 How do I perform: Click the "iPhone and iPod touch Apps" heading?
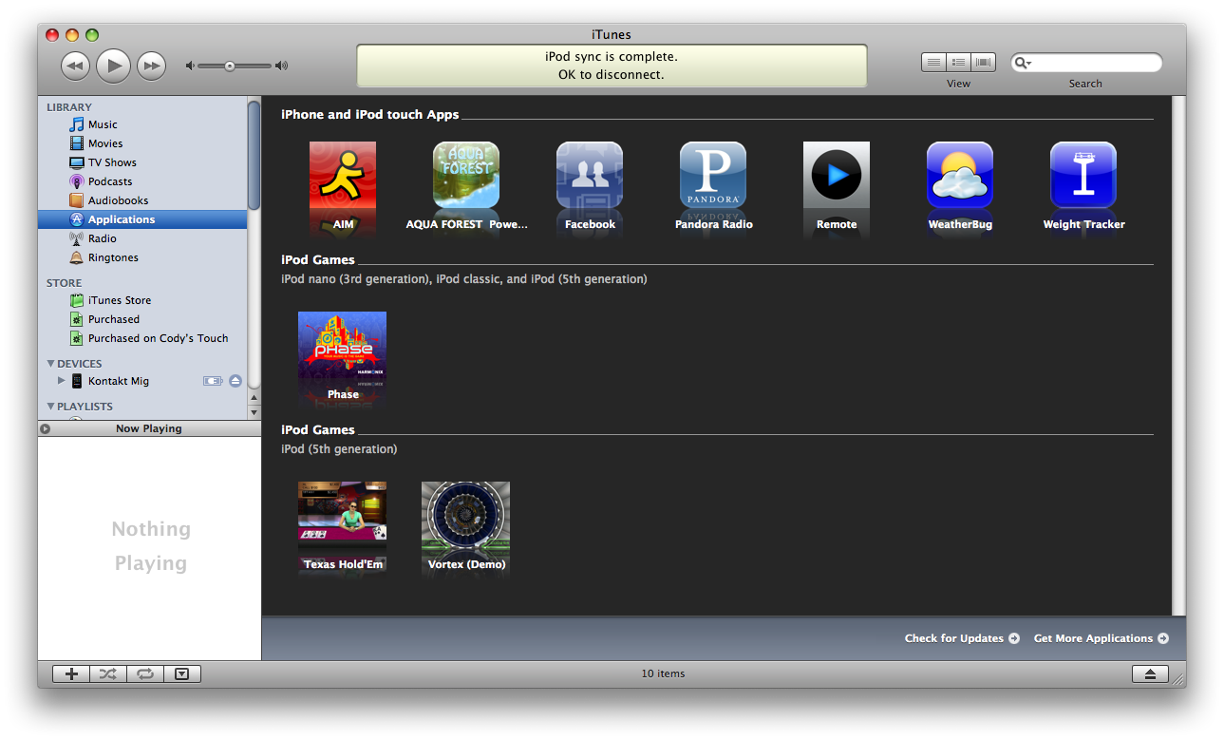(x=369, y=114)
